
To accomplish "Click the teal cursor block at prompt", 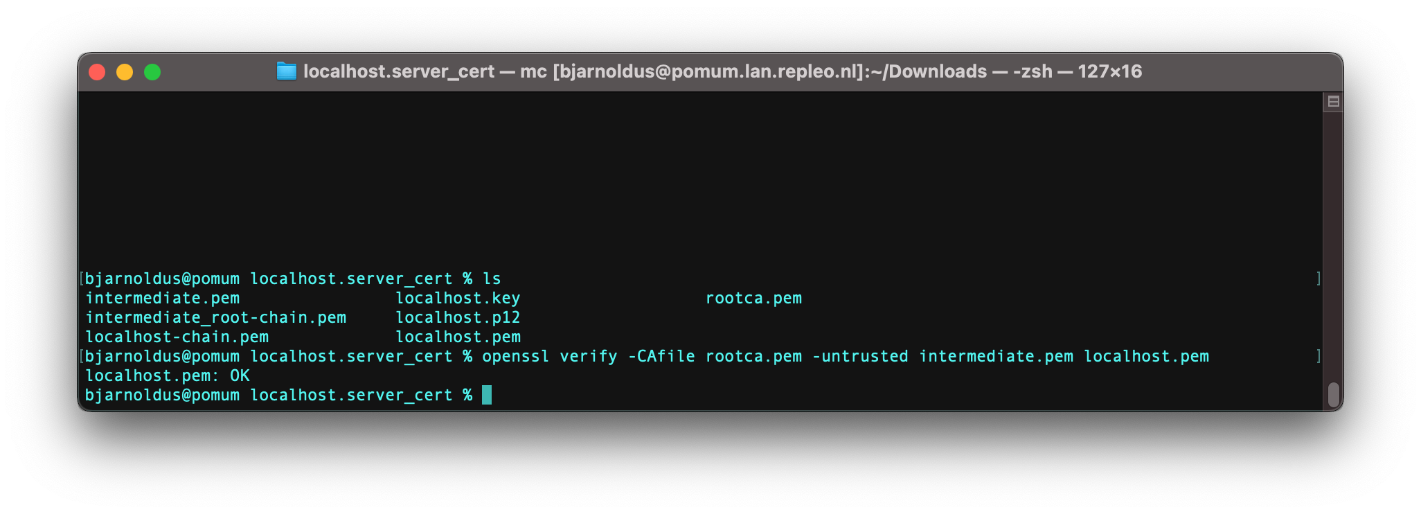I will tap(487, 395).
